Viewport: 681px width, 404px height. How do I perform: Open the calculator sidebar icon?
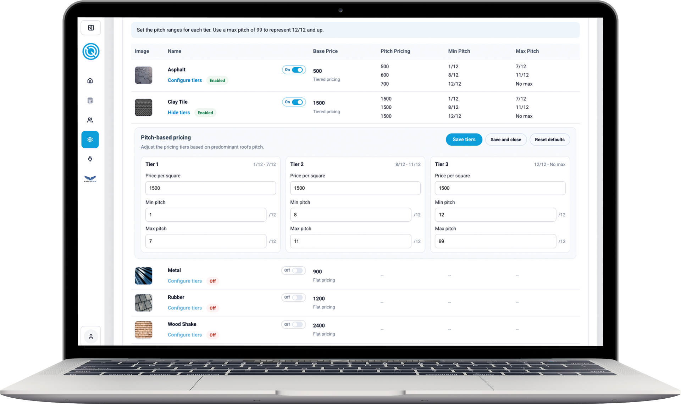[x=90, y=101]
